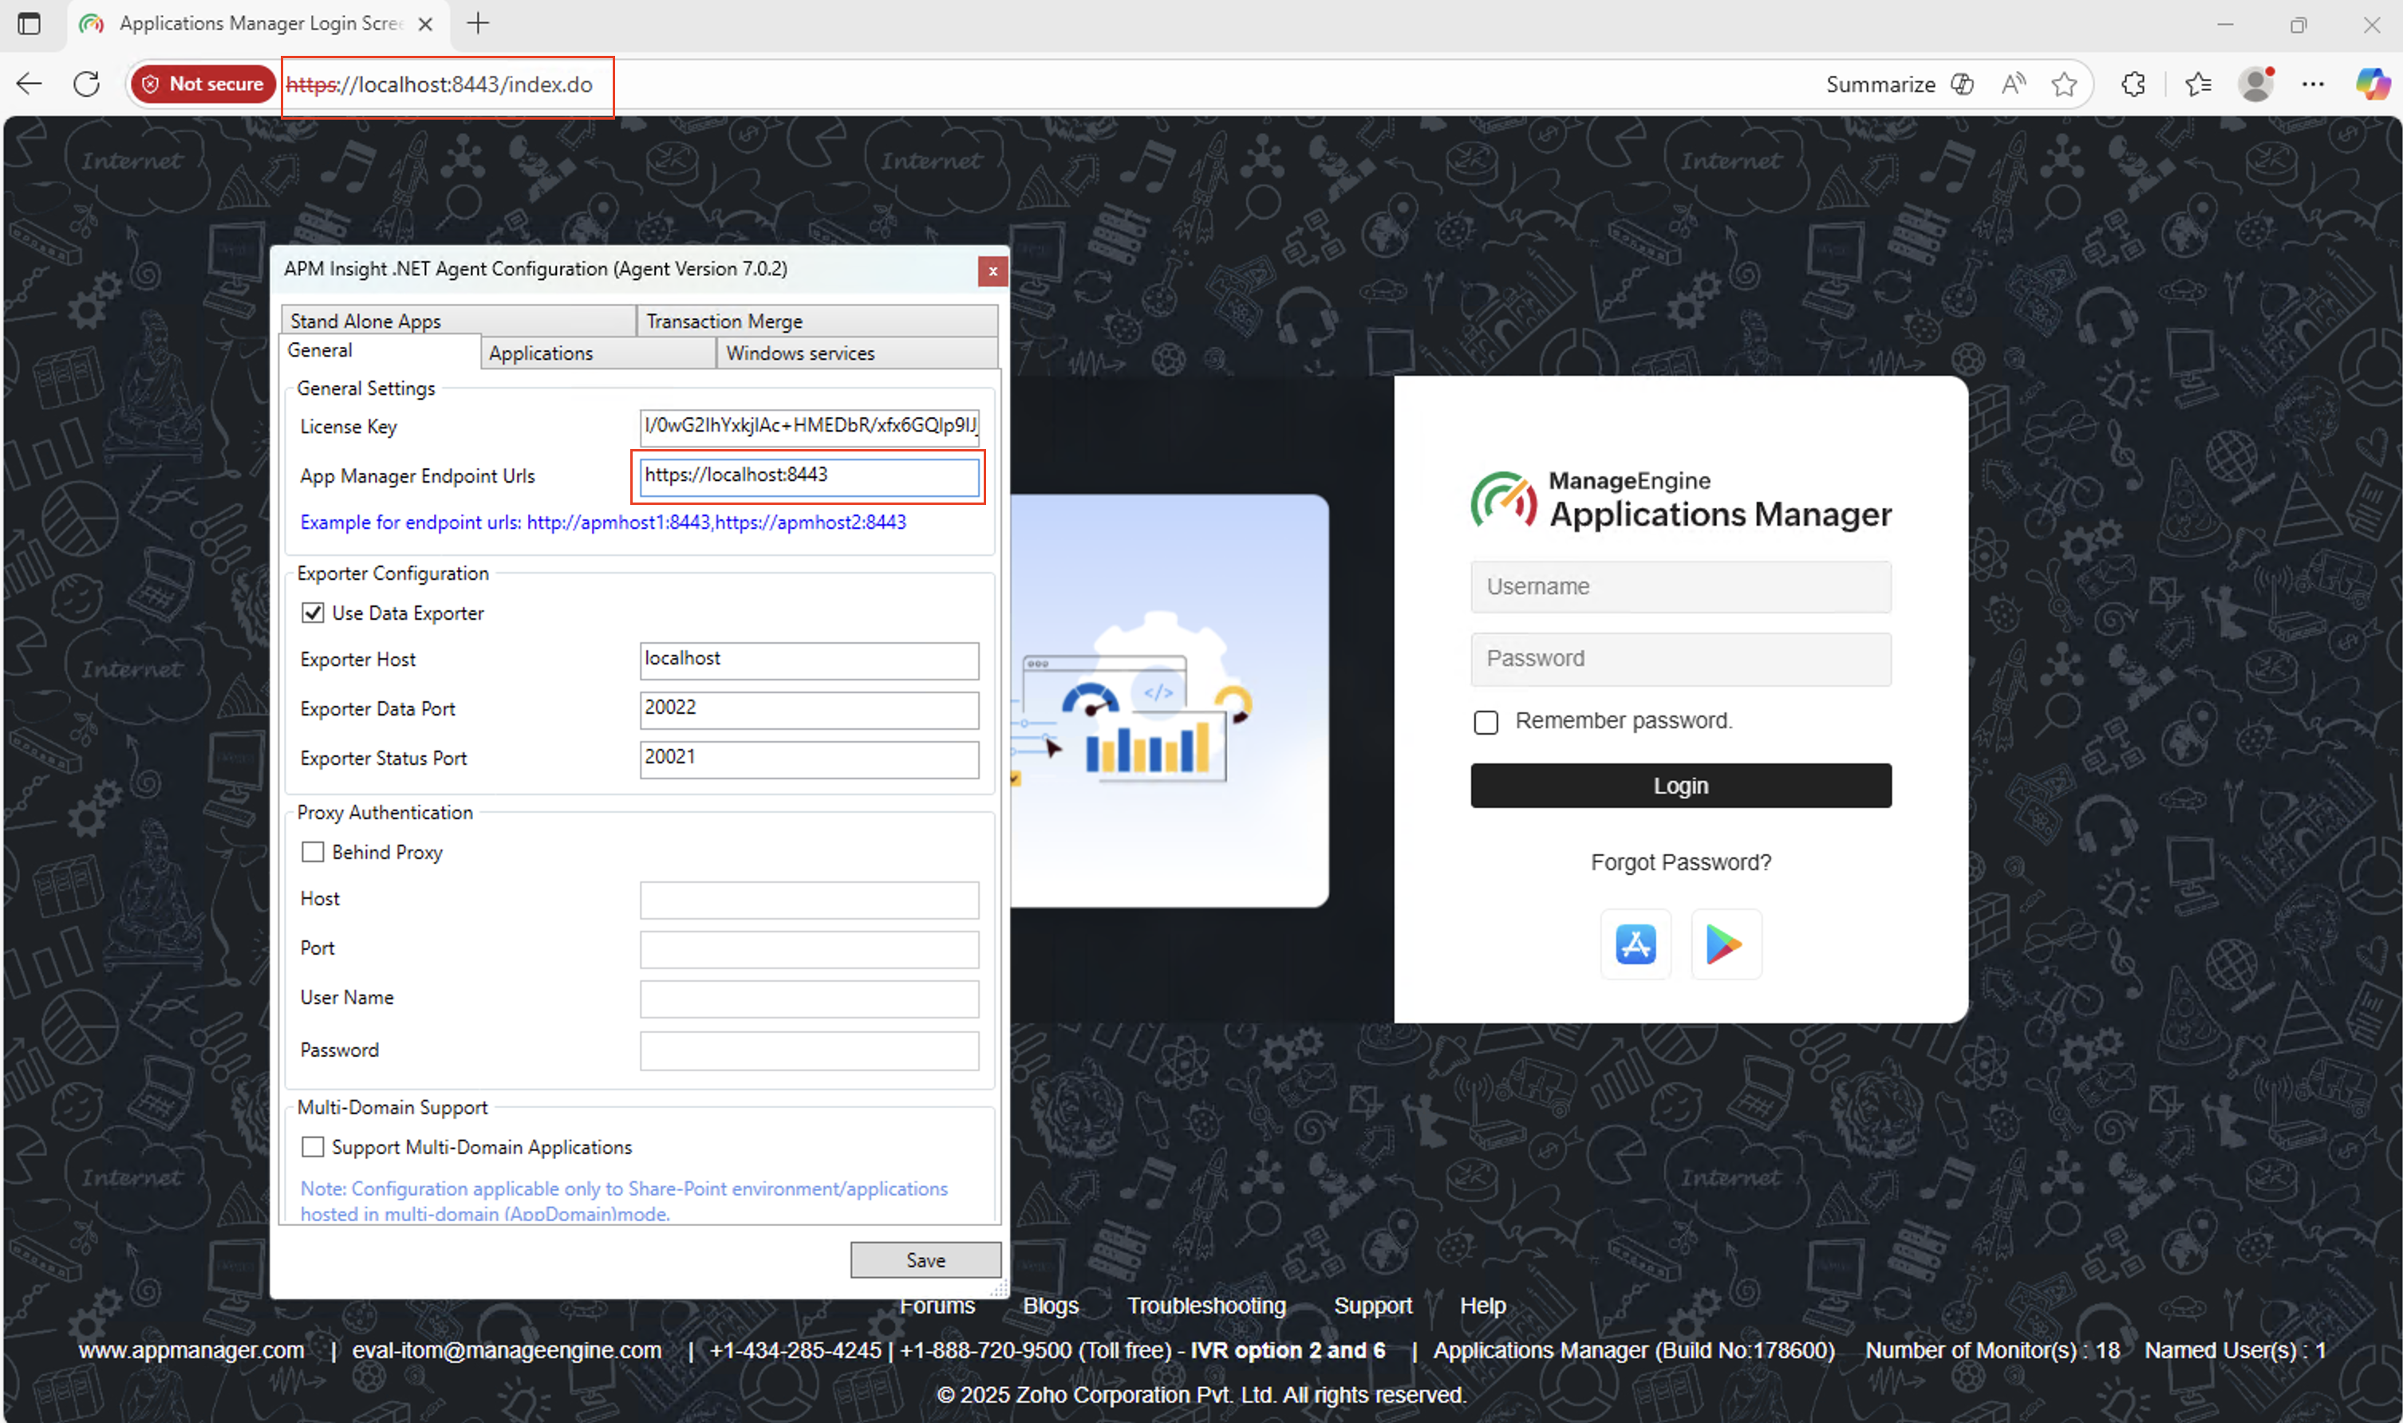Click the Read aloud icon
Screen dimensions: 2403x1423
pos(2013,85)
